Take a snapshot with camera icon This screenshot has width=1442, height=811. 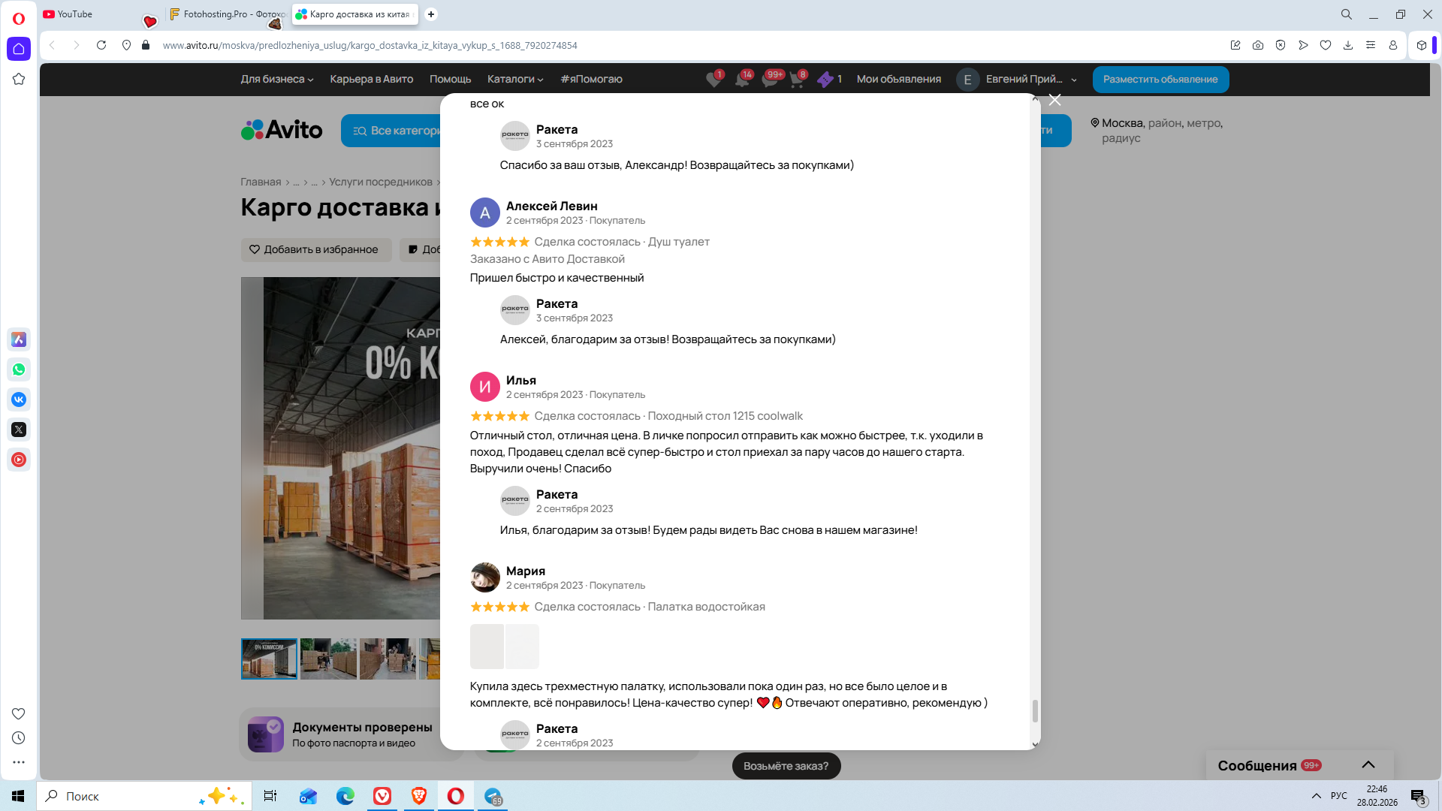(x=1258, y=45)
